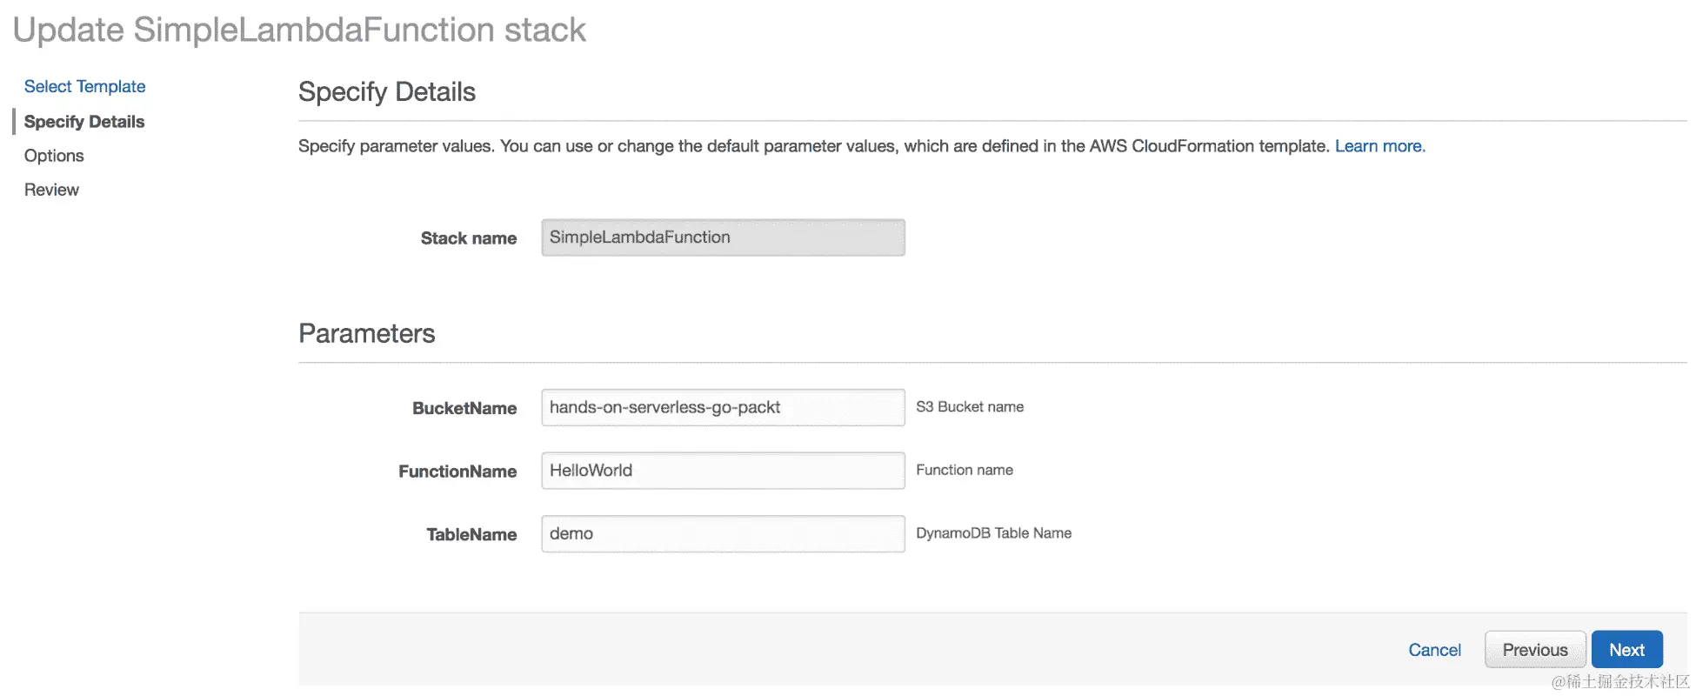This screenshot has height=696, width=1696.
Task: Select the Specify Details sidebar step
Action: coord(84,122)
